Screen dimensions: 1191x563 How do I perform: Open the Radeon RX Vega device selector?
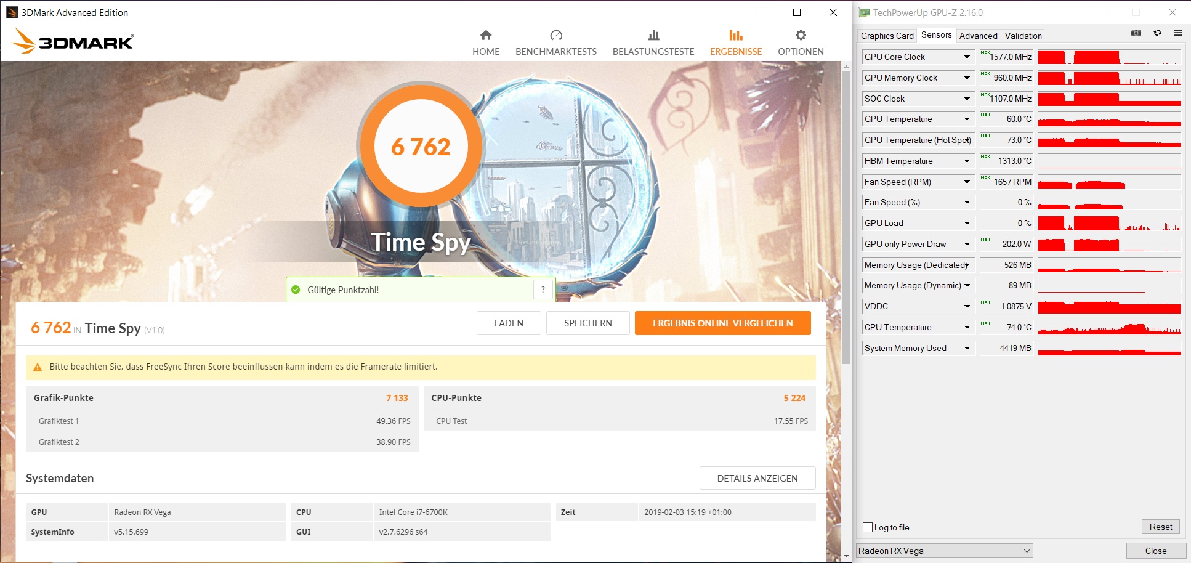944,551
